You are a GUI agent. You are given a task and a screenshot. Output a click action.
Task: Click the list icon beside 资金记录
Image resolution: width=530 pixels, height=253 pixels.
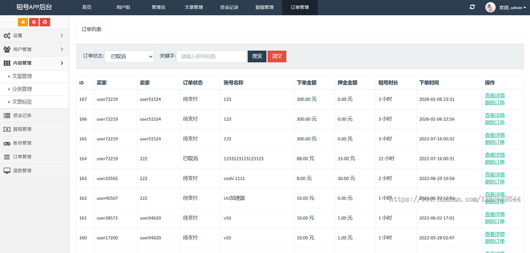(x=7, y=115)
